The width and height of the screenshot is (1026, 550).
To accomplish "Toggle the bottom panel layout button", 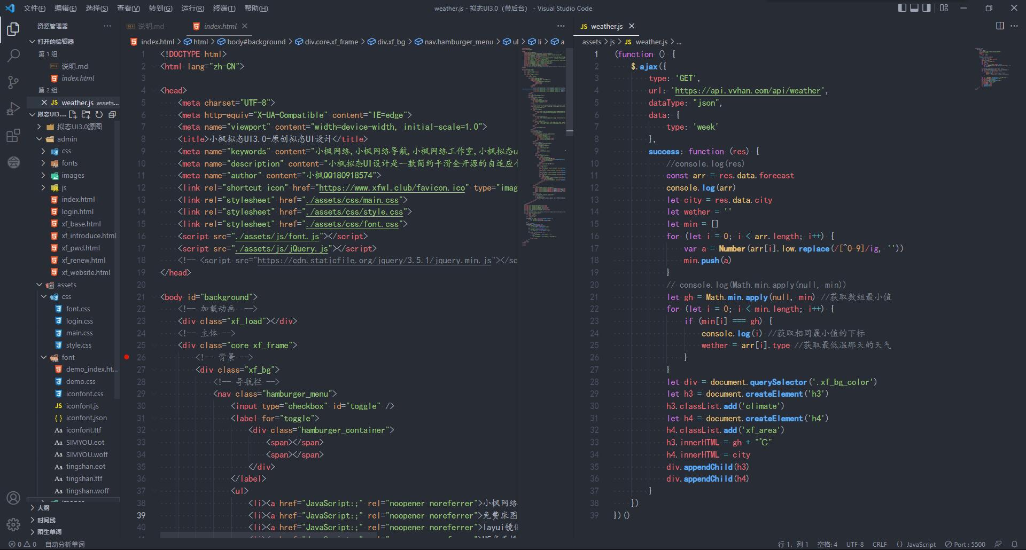I will pyautogui.click(x=914, y=8).
